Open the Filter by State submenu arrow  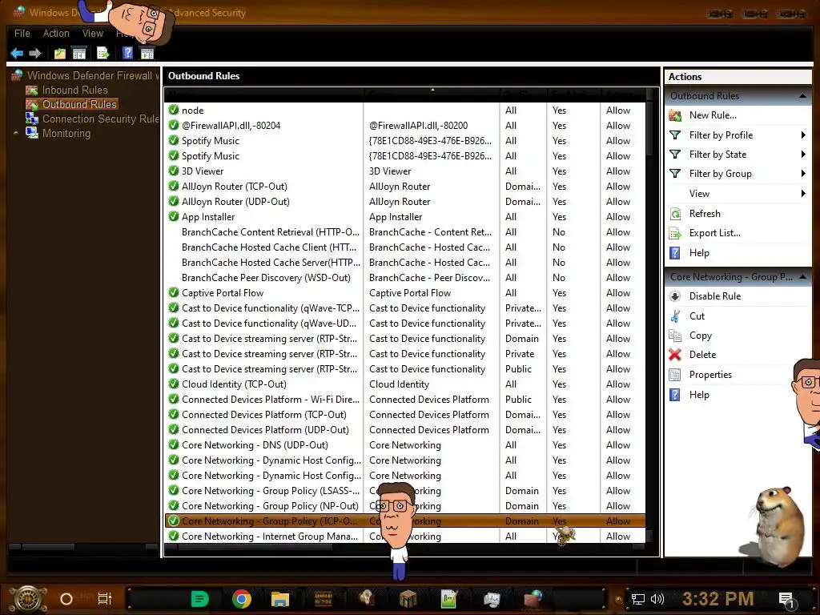pyautogui.click(x=803, y=155)
